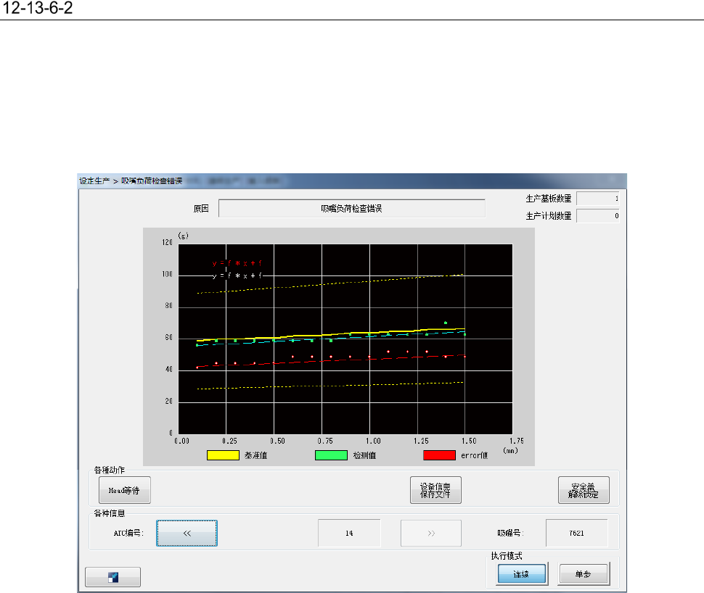The width and height of the screenshot is (704, 593).
Task: Click the white y = f * x + f formula
Action: (x=237, y=275)
